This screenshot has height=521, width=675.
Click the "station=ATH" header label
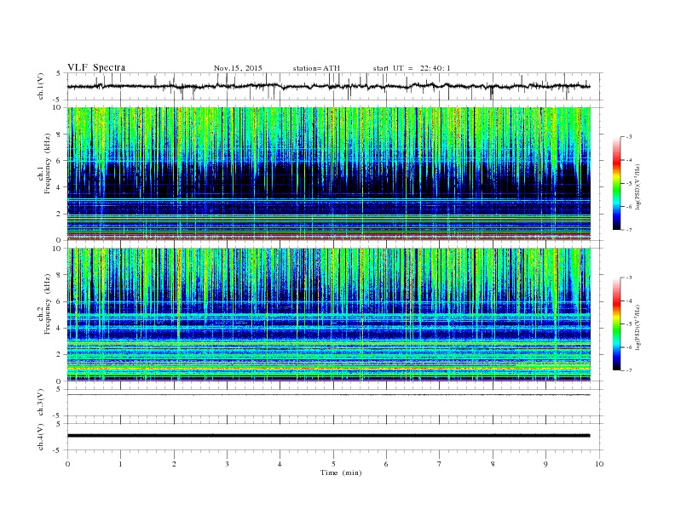[316, 68]
